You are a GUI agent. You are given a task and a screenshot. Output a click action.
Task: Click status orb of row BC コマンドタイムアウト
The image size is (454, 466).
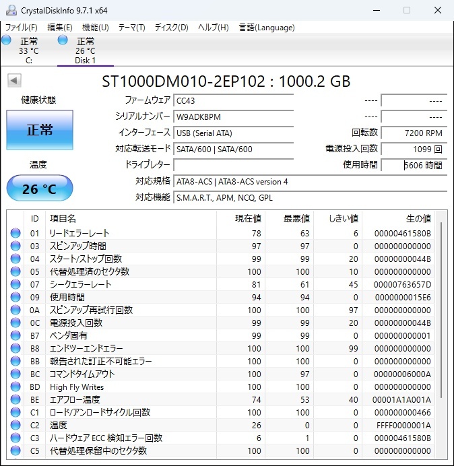coord(15,374)
